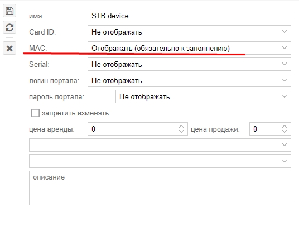The image size is (299, 227).
Task: Click the имя field containing STB device
Action: pyautogui.click(x=189, y=16)
